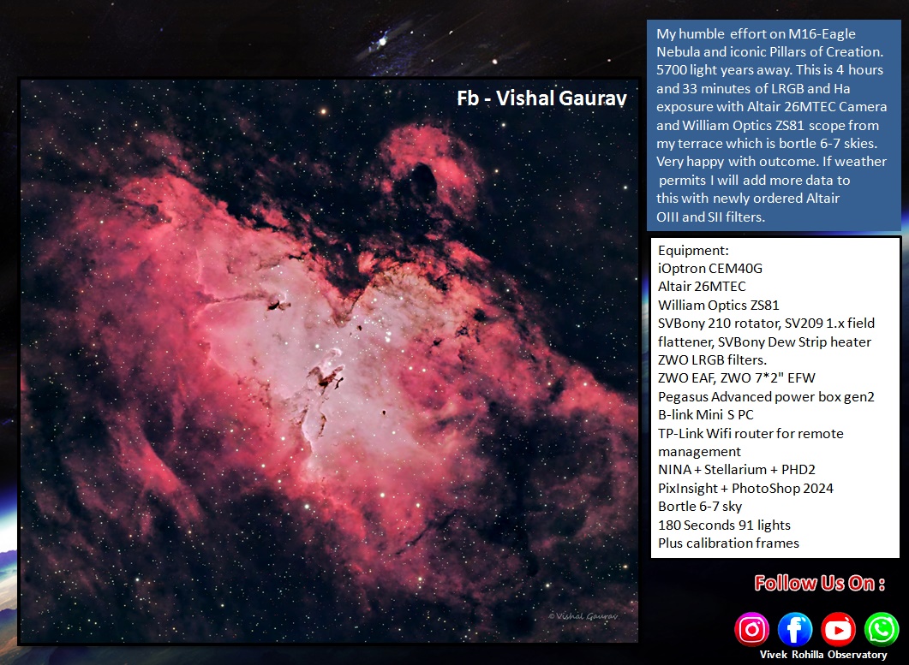Open the YouTube icon
This screenshot has width=909, height=665.
point(838,629)
